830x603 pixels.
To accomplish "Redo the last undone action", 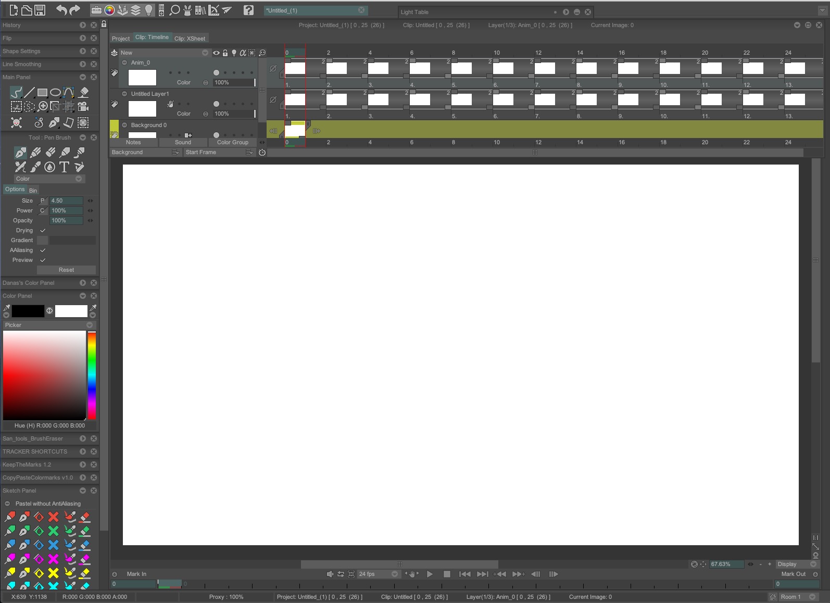I will [75, 10].
